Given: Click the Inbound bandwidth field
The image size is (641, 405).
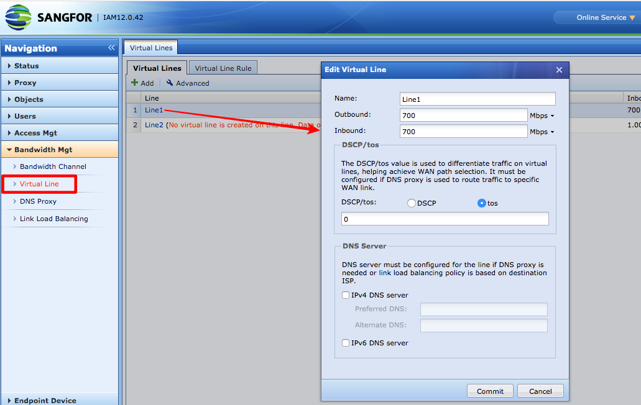Looking at the screenshot, I should coord(464,132).
